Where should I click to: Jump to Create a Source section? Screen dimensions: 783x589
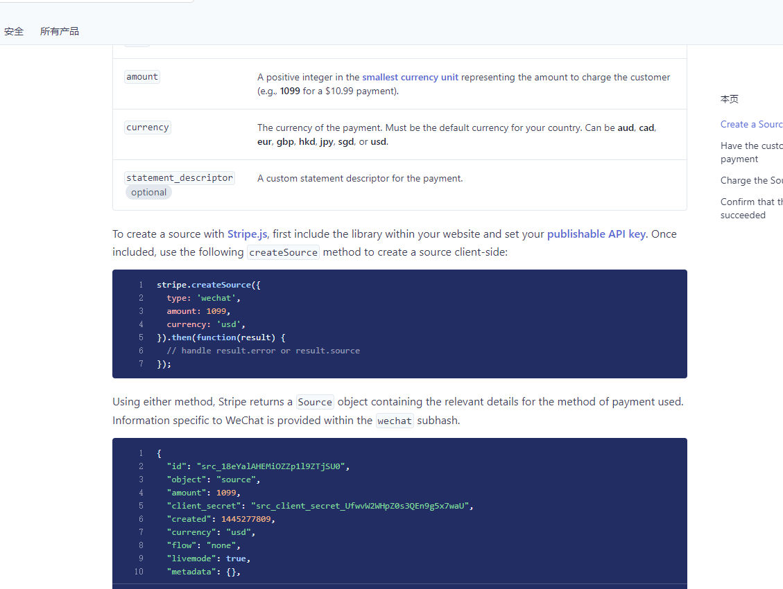pyautogui.click(x=752, y=124)
